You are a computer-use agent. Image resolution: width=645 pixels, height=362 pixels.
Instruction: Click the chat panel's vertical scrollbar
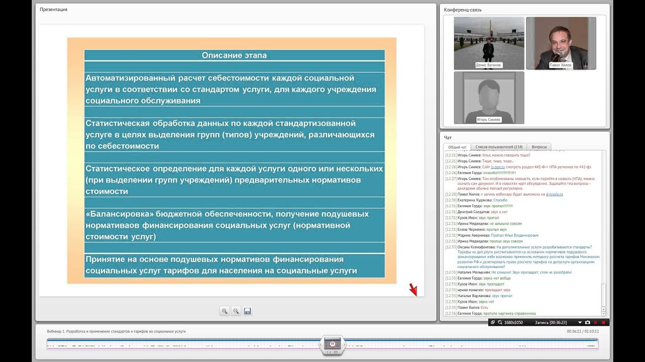click(x=604, y=233)
